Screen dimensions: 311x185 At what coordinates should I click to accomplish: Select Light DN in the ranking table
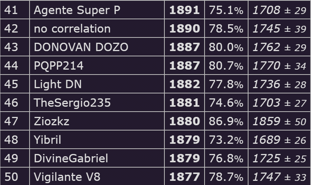(58, 84)
